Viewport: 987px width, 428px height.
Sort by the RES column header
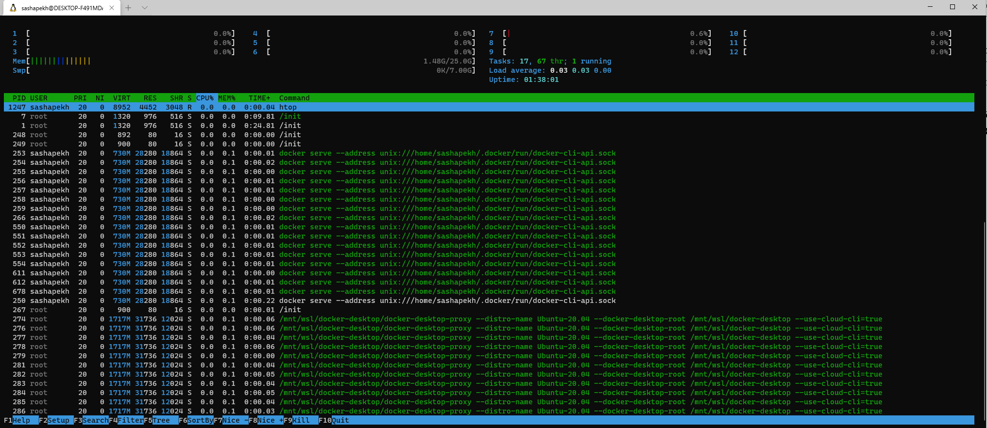tap(150, 98)
